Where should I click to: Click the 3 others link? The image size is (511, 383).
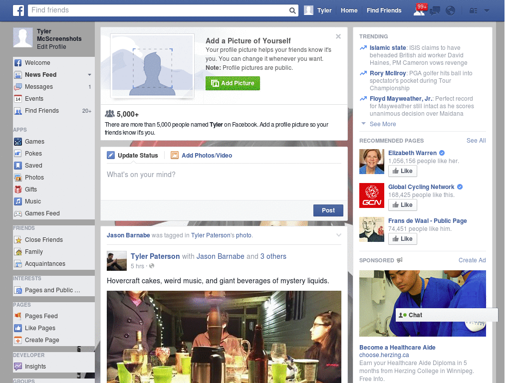pos(273,256)
